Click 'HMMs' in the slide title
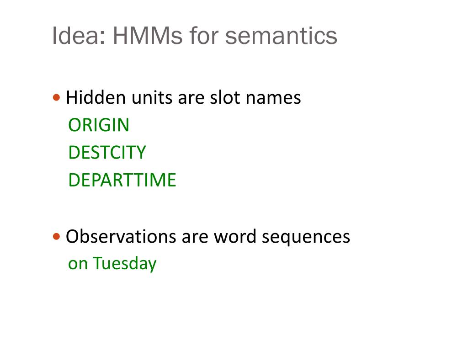Viewport: 468px width, 351px height. pyautogui.click(x=148, y=36)
